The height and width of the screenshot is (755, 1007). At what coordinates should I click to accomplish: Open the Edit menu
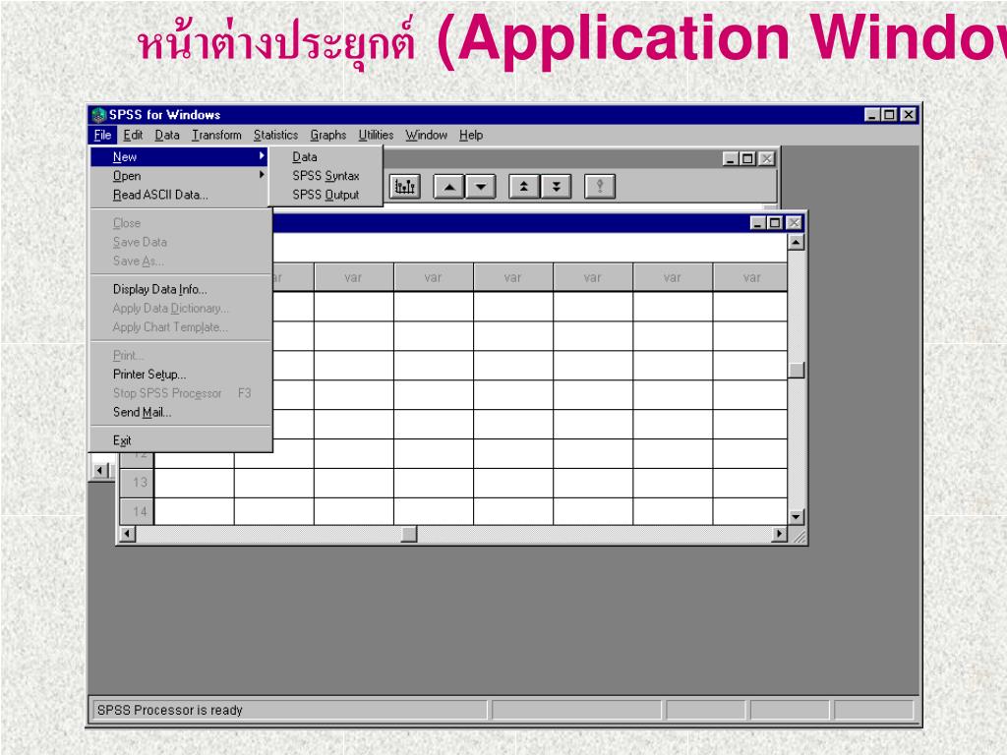pos(133,135)
